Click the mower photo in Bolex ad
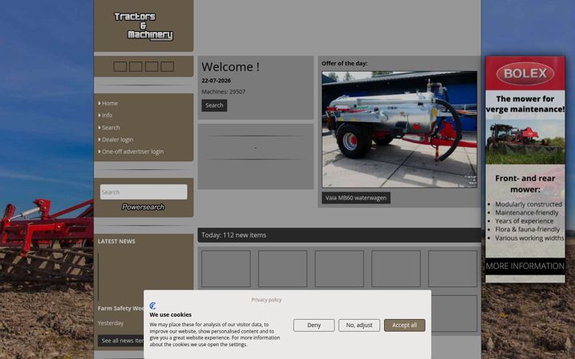575x359 pixels. 525,142
